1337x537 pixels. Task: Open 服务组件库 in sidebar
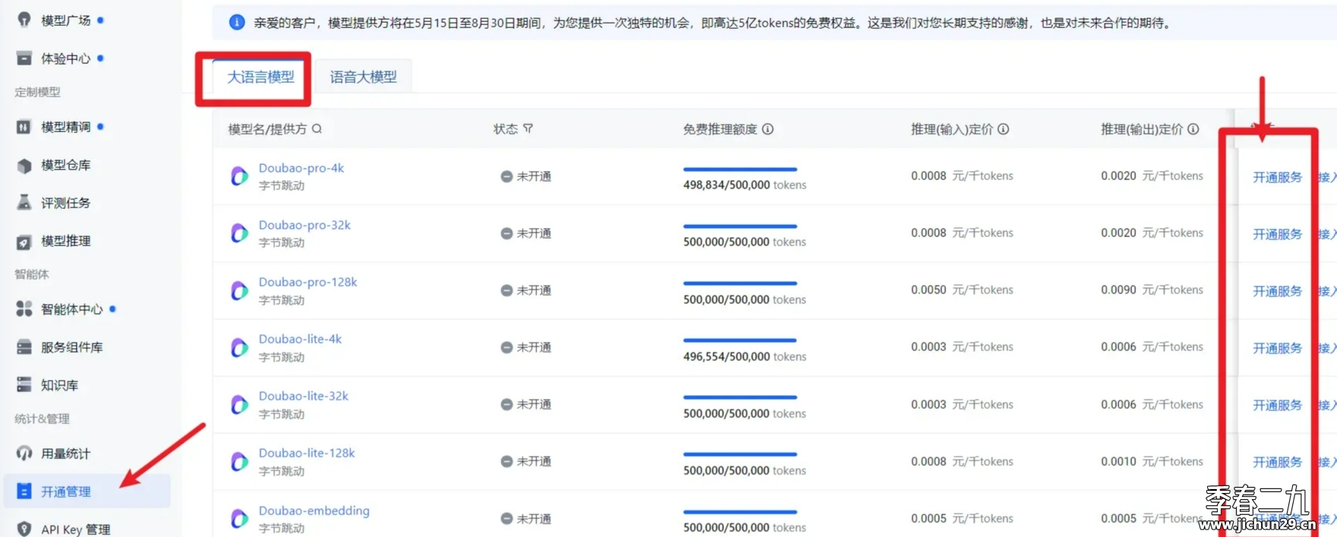click(71, 347)
